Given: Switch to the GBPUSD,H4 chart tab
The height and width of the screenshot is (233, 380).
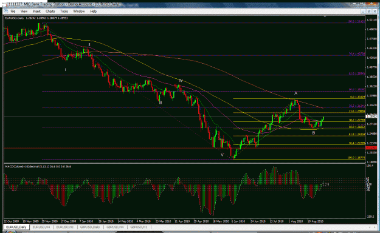Looking at the screenshot, I should click(x=115, y=227).
